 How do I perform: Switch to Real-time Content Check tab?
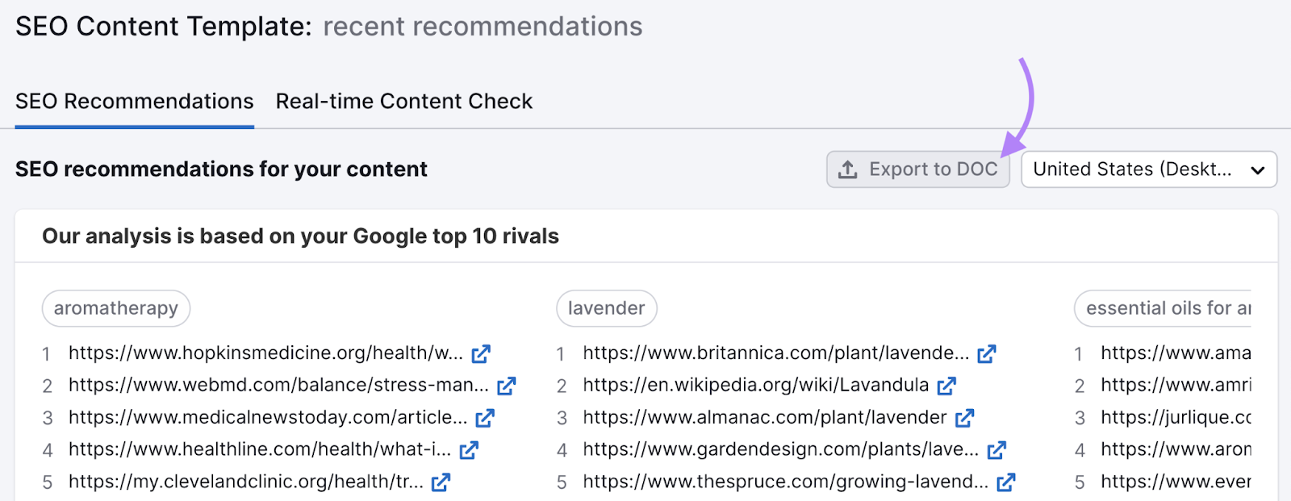coord(403,102)
